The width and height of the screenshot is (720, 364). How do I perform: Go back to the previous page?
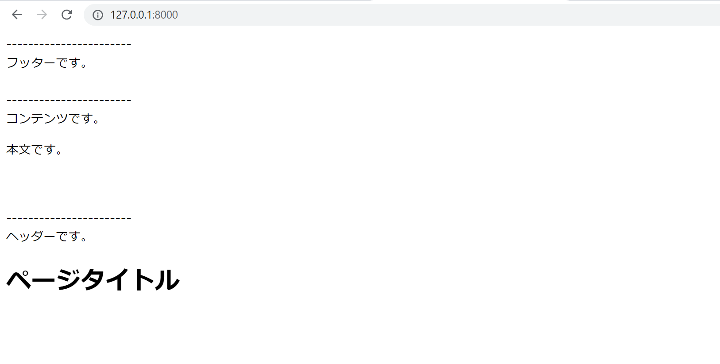click(17, 15)
